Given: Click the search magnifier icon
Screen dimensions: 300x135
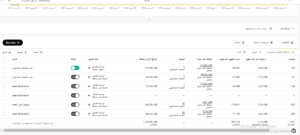Looking at the screenshot, I should (x=270, y=29).
